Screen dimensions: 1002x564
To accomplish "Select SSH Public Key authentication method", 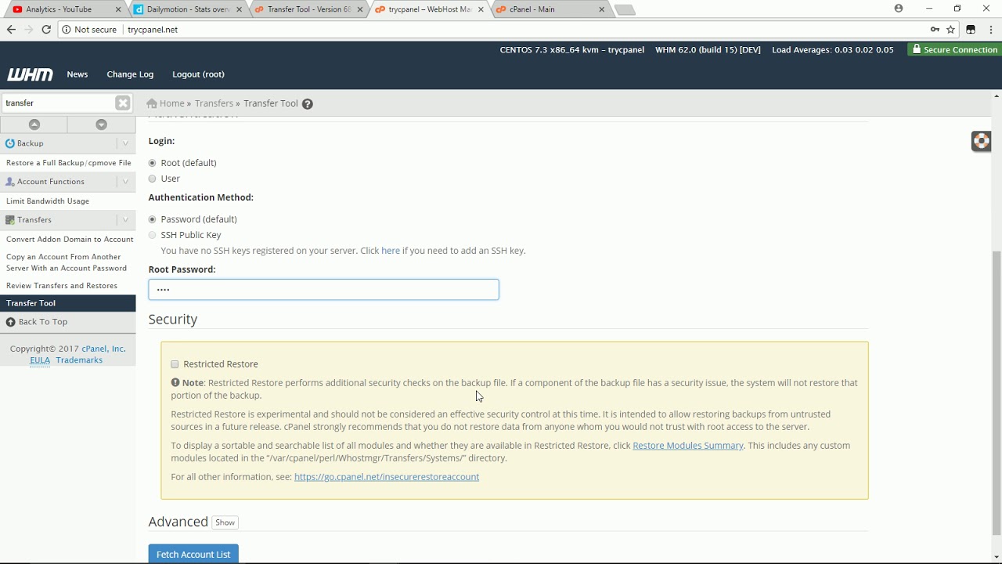I will (153, 235).
